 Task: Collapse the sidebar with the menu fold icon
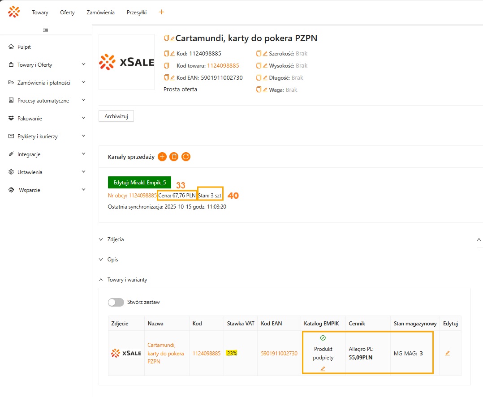(x=46, y=30)
